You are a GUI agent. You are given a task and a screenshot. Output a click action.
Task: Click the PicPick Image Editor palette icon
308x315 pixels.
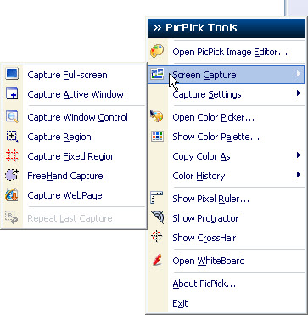click(157, 52)
